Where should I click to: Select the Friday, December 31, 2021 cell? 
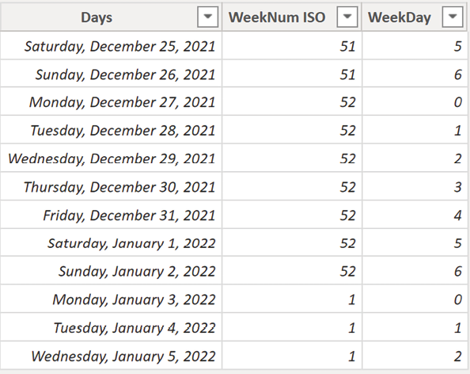(111, 215)
